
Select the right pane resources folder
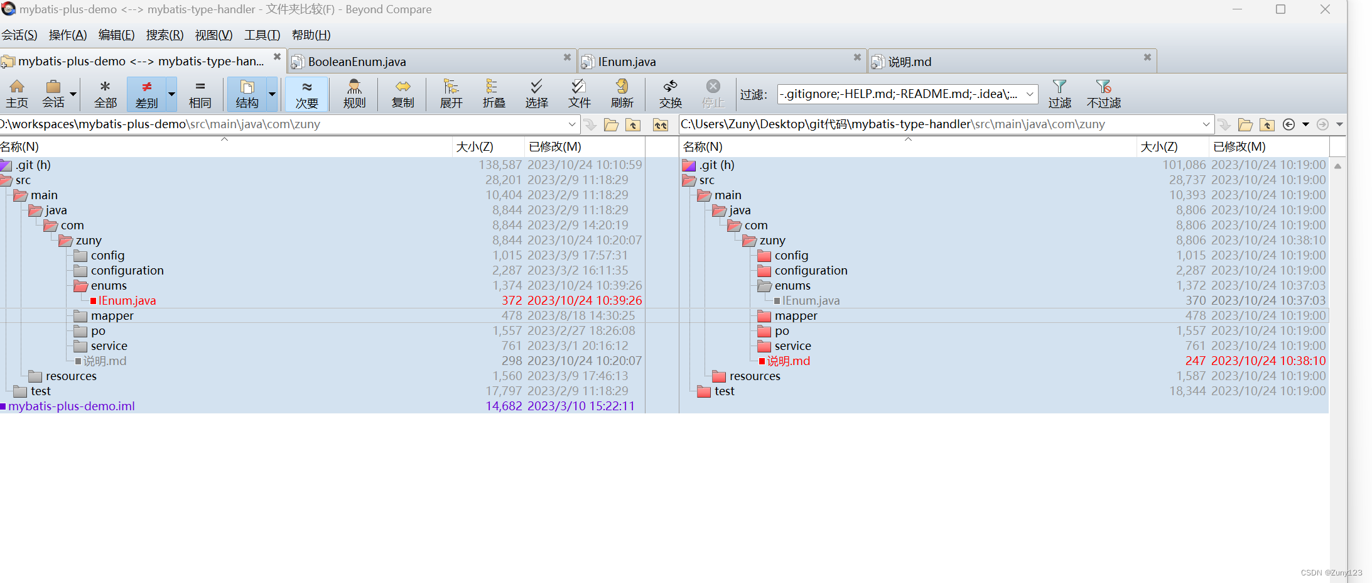click(755, 376)
